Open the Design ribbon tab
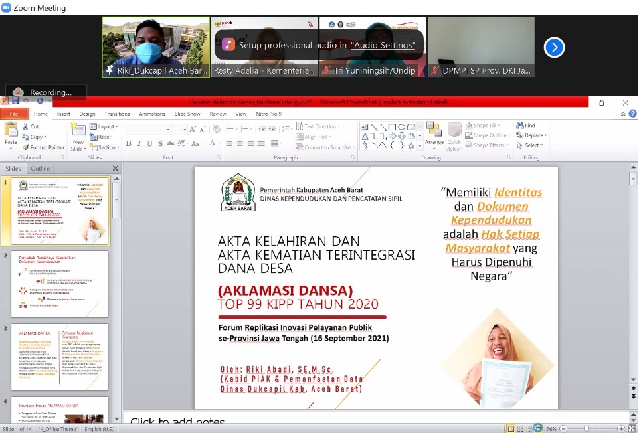The image size is (639, 433). pos(87,114)
